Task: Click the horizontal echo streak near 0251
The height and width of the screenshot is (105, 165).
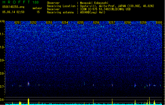Action: tap(20, 86)
